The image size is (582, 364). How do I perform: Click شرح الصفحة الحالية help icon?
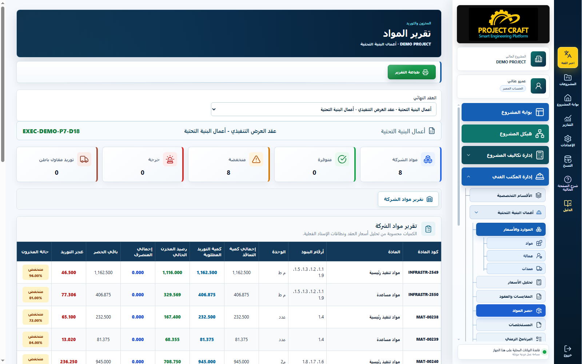click(x=567, y=183)
